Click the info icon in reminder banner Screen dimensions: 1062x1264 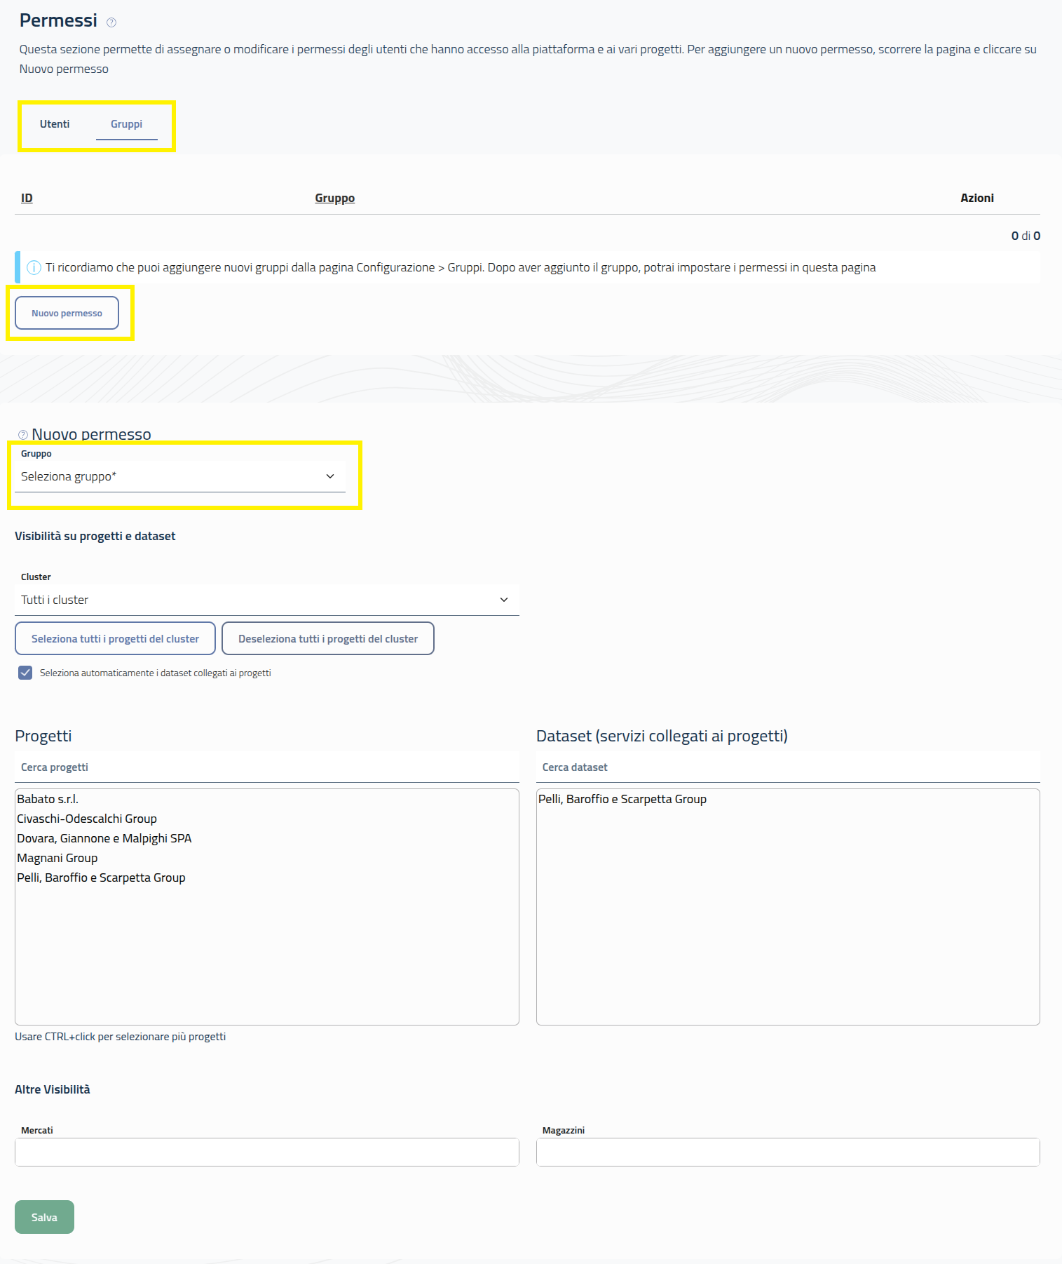(x=34, y=268)
